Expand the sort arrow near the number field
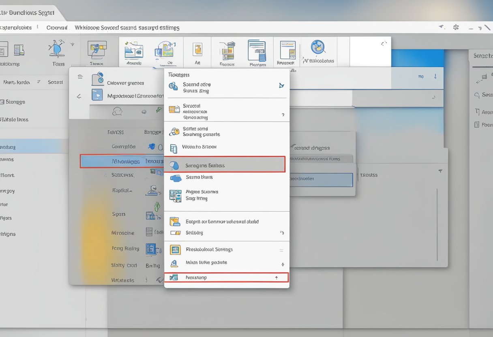The image size is (493, 337). click(435, 76)
